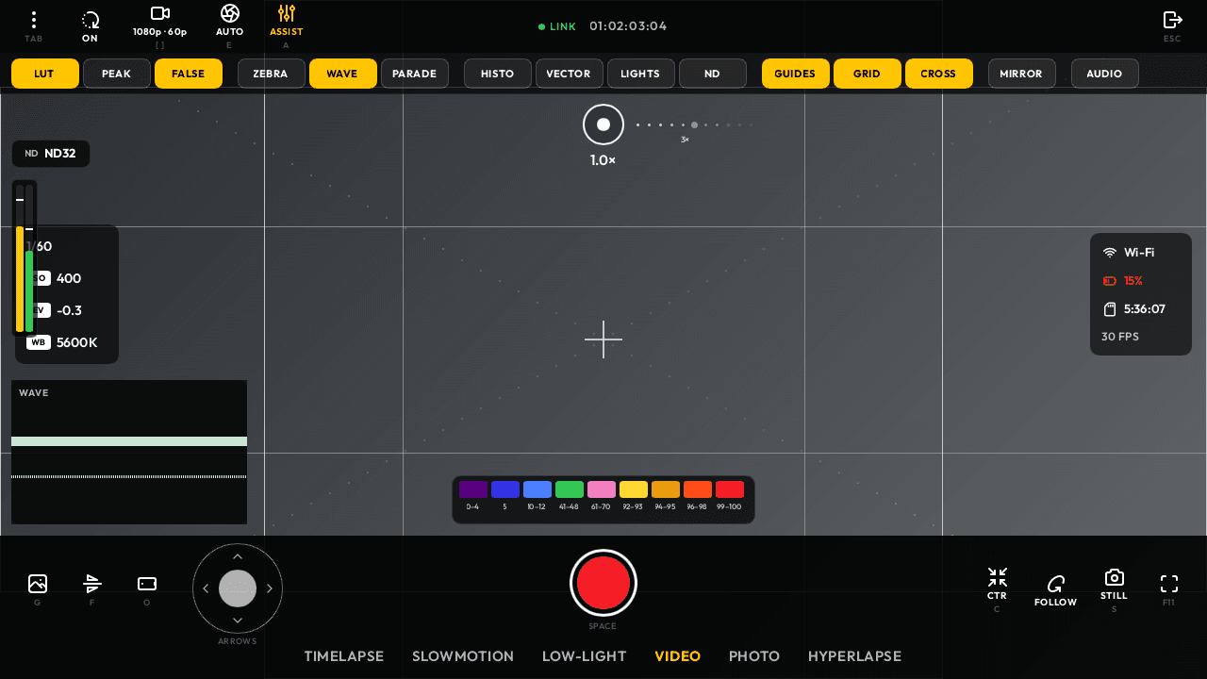Image resolution: width=1207 pixels, height=679 pixels.
Task: Click the gray joystick center knob
Action: pyautogui.click(x=238, y=588)
